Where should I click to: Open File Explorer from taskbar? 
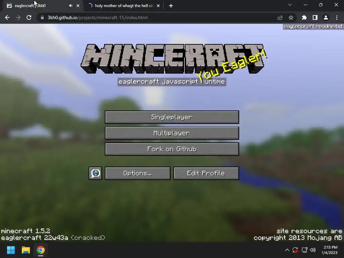26,250
